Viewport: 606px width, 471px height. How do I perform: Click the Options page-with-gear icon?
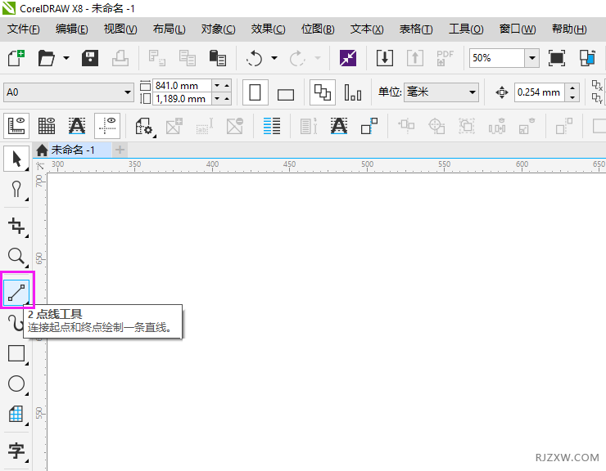145,126
